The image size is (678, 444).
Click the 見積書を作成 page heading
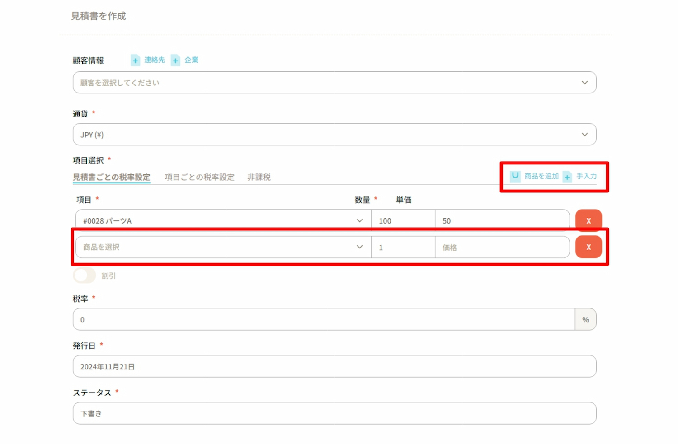99,16
